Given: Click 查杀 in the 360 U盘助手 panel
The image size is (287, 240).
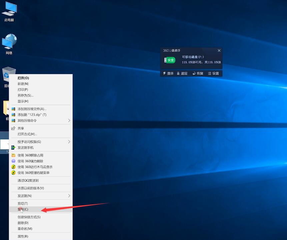Looking at the screenshot, I should [168, 73].
